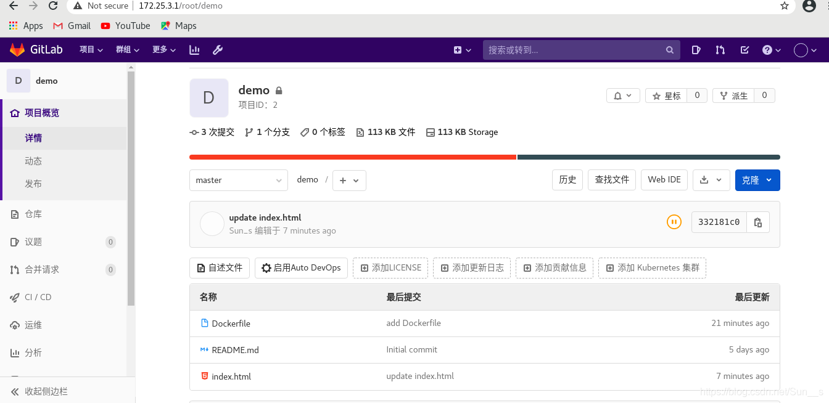The height and width of the screenshot is (403, 829).
Task: Click commit author avatar
Action: coord(212,224)
